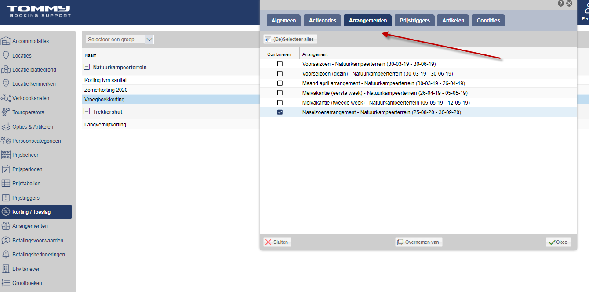Select the Vroegboekkorting row
The image size is (589, 292).
[x=171, y=100]
